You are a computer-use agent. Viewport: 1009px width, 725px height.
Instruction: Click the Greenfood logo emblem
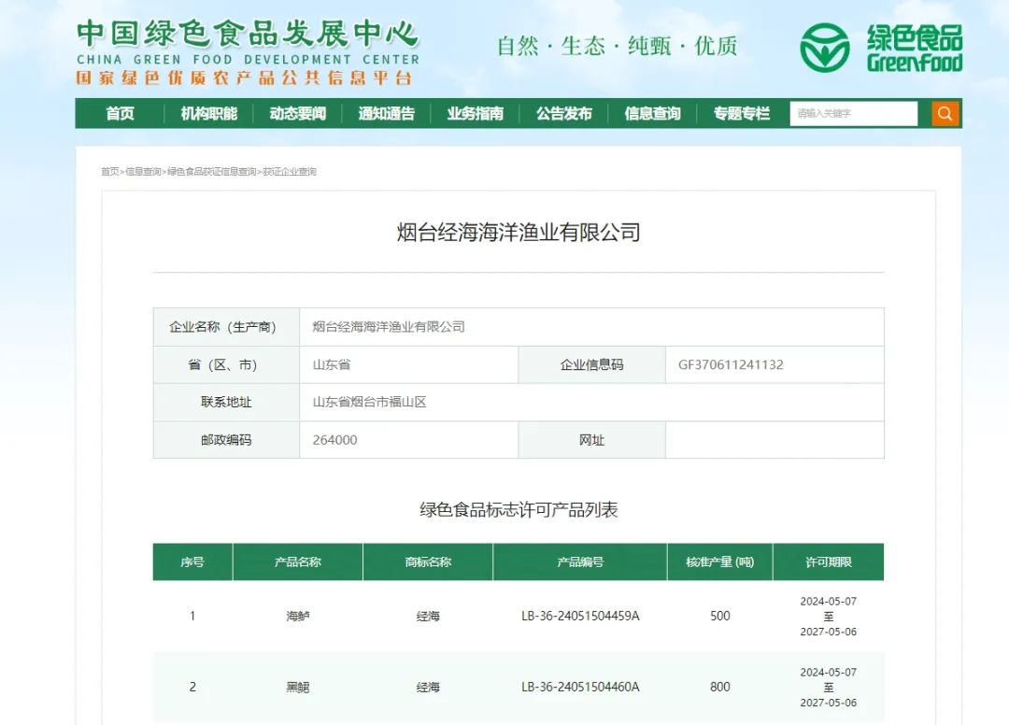point(824,48)
